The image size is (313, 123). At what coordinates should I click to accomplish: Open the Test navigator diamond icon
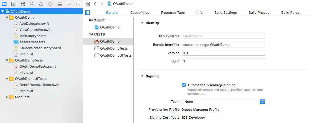pos(50,4)
